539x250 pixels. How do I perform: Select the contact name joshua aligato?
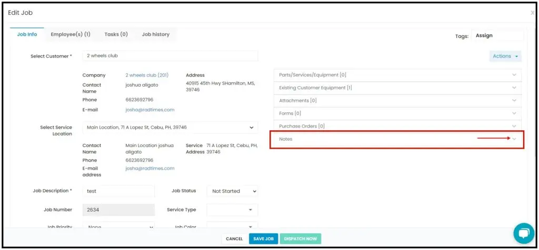(x=142, y=85)
